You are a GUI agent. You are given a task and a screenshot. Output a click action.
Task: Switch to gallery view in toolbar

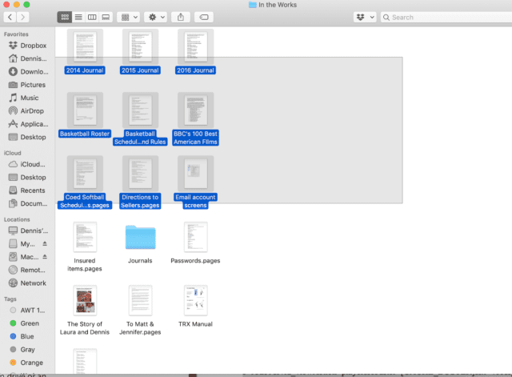[106, 17]
